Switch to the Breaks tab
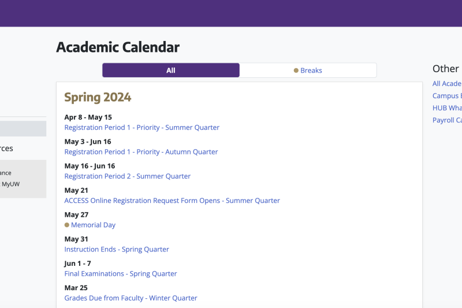 [x=308, y=70]
